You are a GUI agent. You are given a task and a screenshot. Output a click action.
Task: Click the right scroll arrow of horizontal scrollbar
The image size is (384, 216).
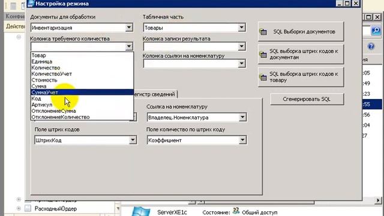pos(378,200)
